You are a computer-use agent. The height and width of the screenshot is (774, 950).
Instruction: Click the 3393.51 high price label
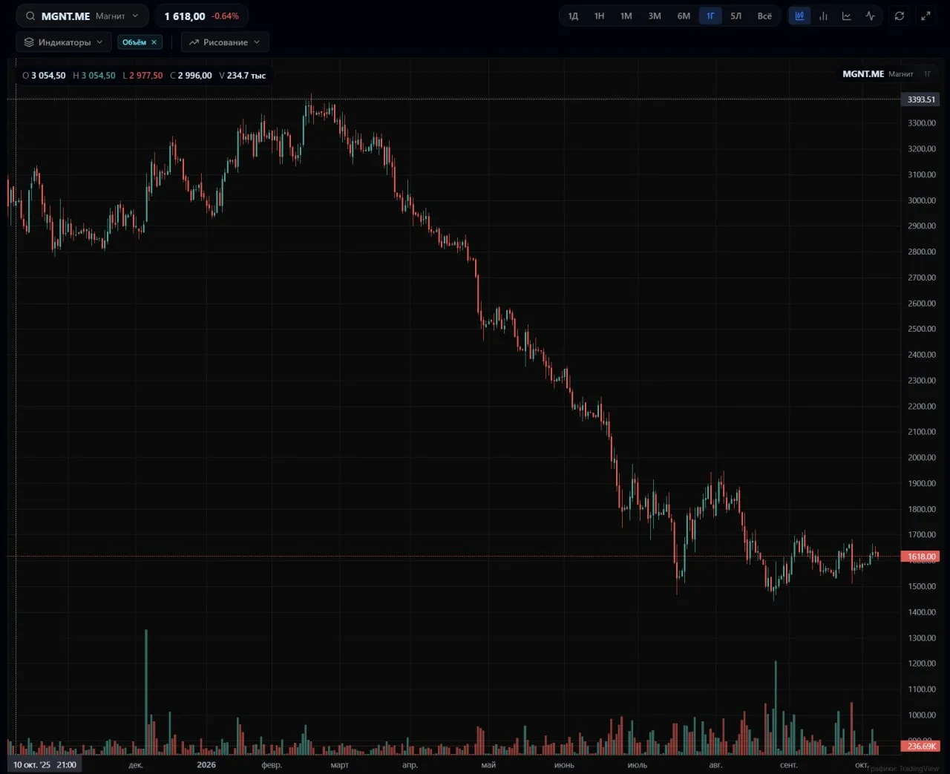921,99
